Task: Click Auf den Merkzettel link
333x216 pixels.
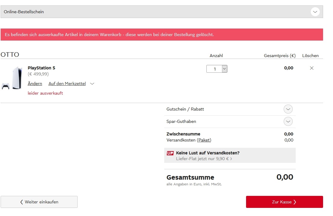Action: [x=67, y=84]
